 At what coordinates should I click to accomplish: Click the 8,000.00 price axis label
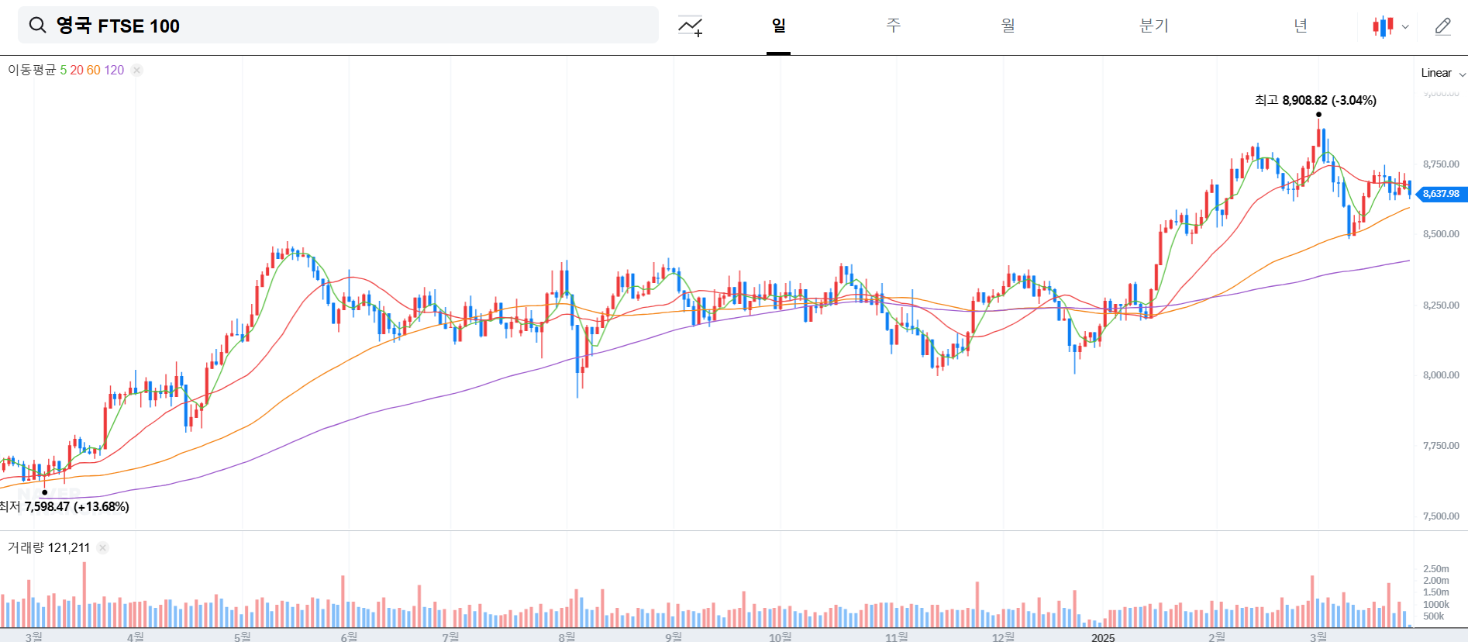tap(1441, 375)
